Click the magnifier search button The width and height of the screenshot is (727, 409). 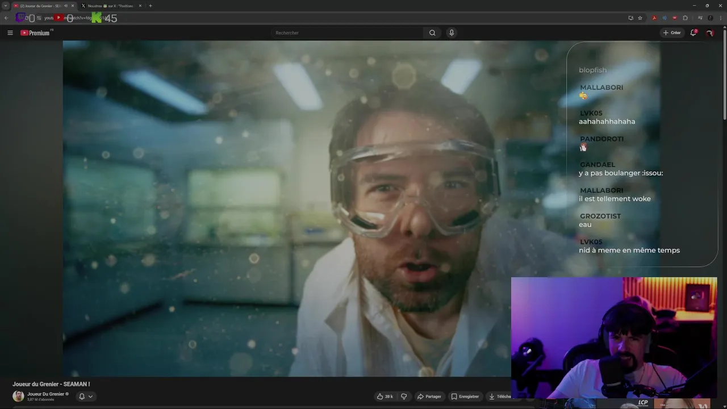point(432,33)
